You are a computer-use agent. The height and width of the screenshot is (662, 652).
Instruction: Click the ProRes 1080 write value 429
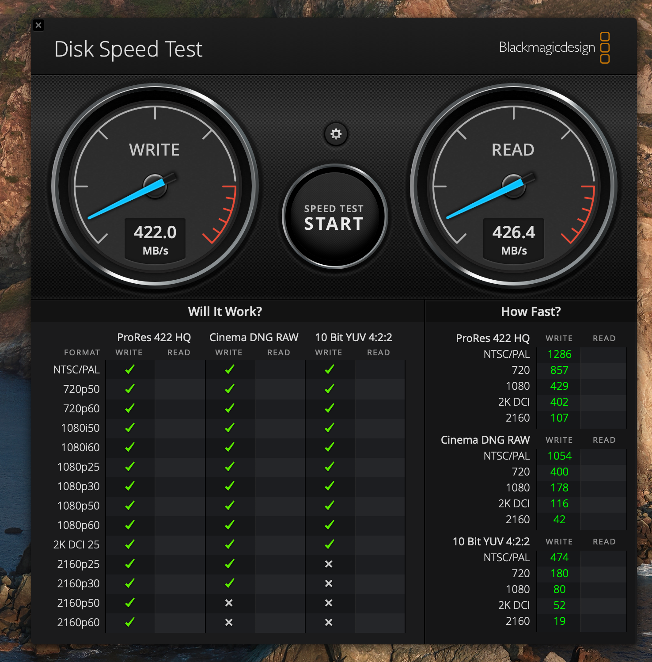point(559,386)
